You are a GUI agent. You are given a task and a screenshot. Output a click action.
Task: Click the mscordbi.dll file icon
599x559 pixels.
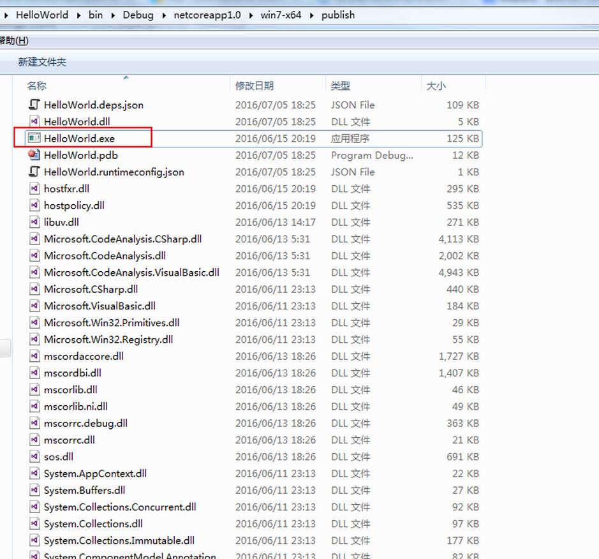tap(34, 373)
